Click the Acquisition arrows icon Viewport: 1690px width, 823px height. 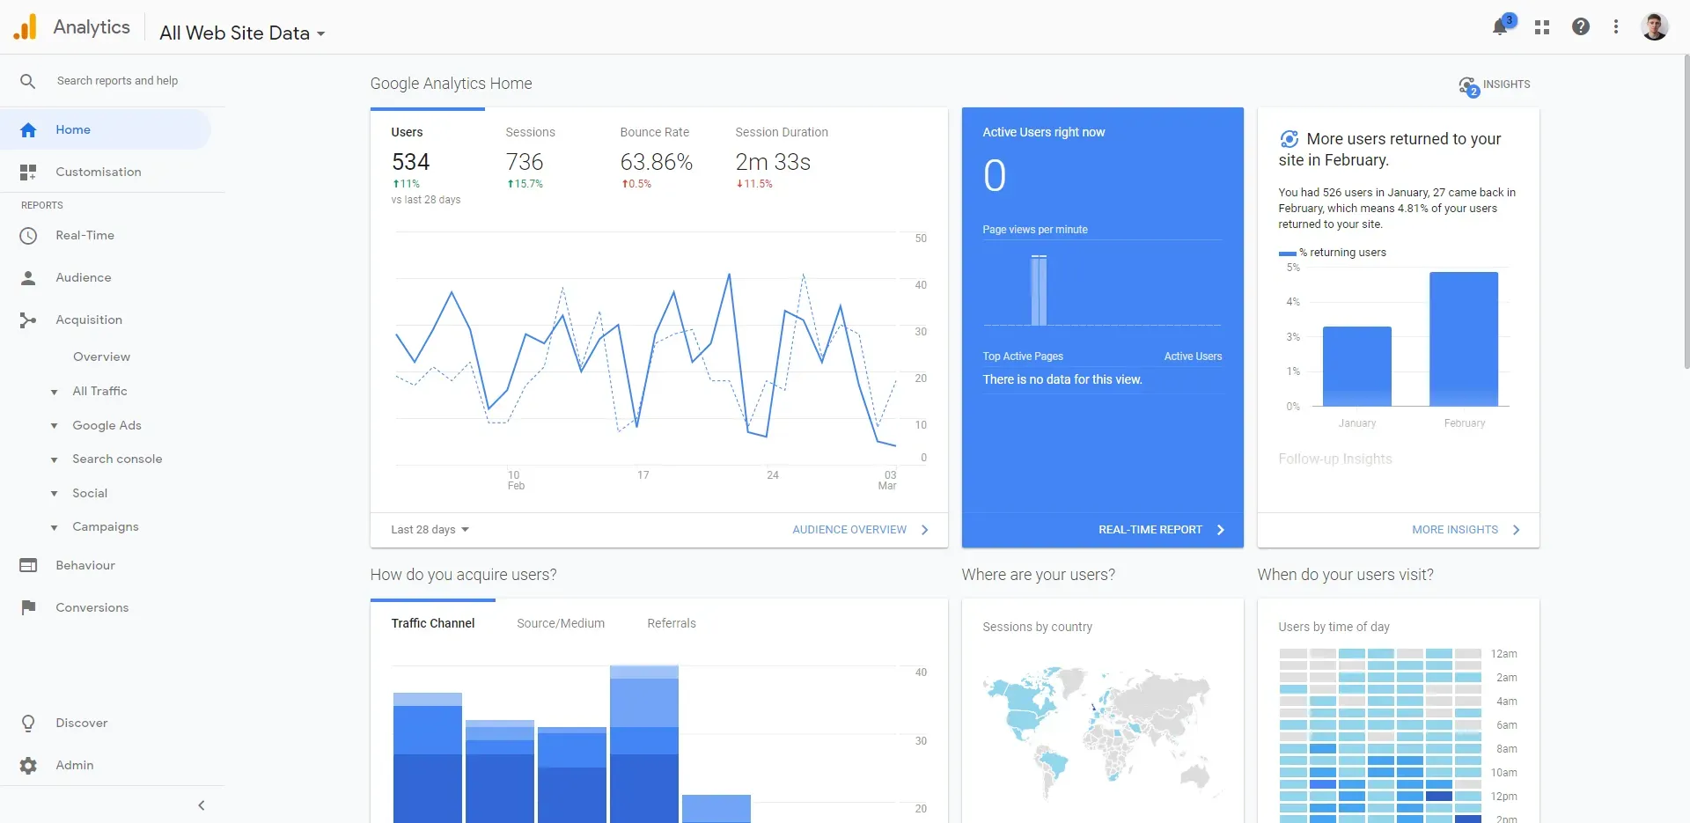28,320
